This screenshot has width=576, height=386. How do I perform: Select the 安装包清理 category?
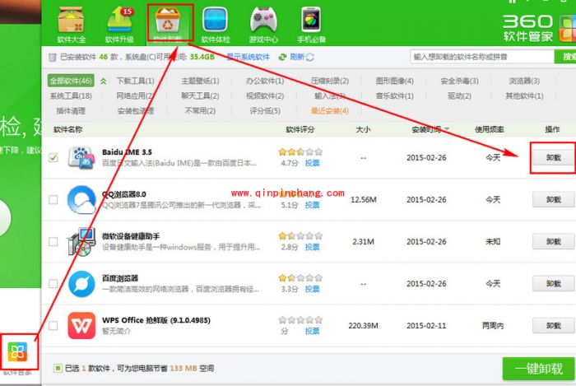[x=135, y=111]
